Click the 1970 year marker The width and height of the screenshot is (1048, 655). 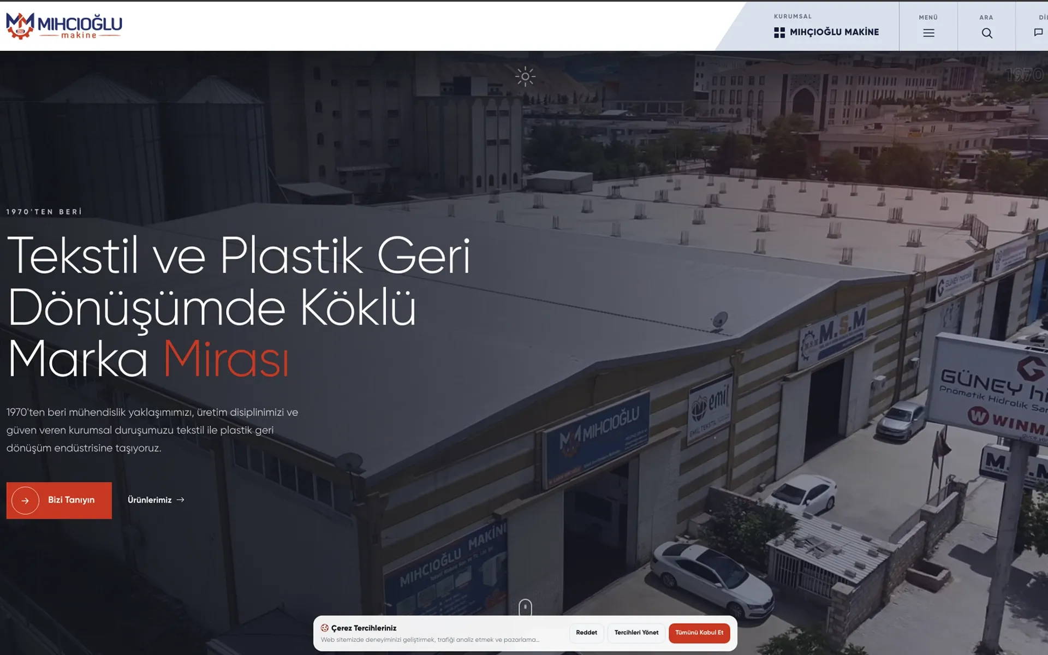coord(1026,75)
